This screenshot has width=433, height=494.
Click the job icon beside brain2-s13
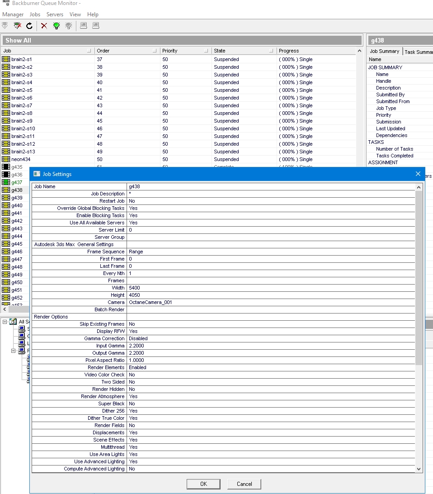(x=6, y=152)
